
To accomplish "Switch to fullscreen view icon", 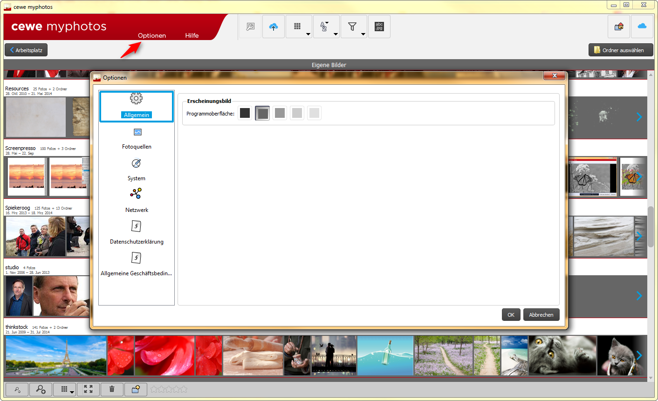I will pos(88,389).
